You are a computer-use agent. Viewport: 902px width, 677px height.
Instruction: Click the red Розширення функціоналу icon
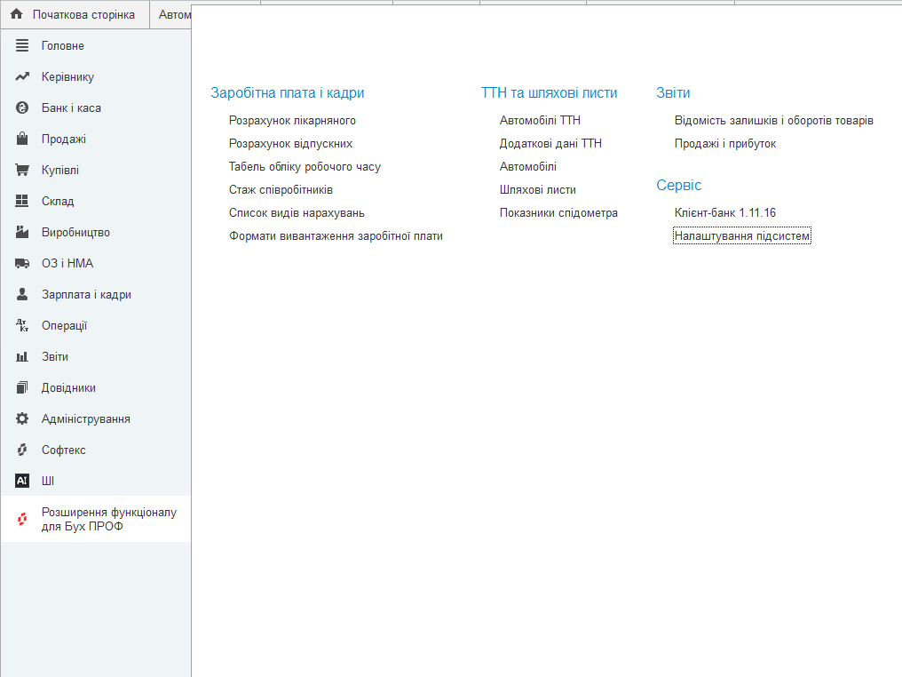tap(22, 519)
